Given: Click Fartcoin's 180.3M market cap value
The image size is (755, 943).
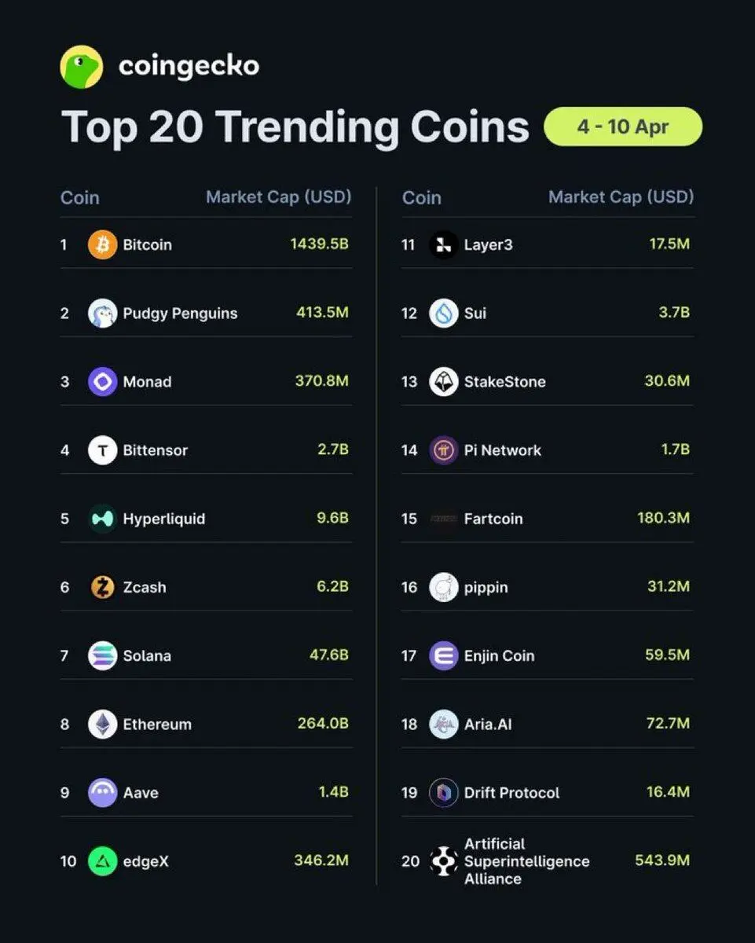Looking at the screenshot, I should [x=663, y=518].
